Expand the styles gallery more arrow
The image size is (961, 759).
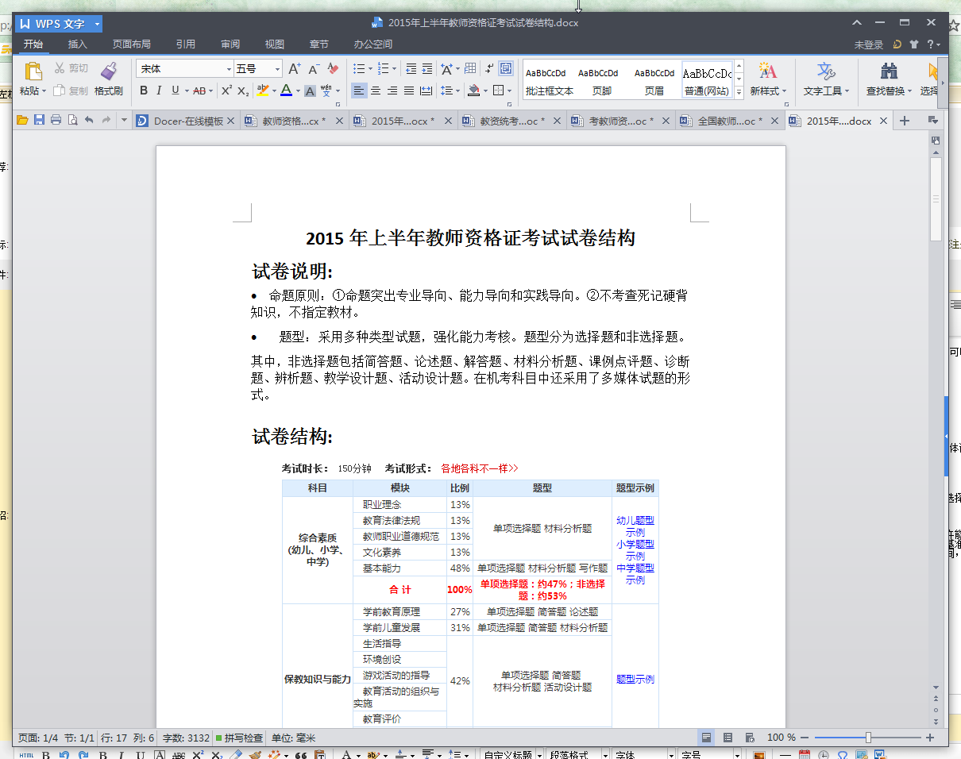tap(739, 92)
